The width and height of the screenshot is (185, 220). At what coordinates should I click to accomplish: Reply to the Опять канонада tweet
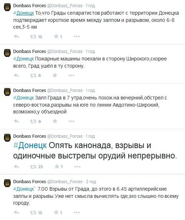(x=16, y=167)
